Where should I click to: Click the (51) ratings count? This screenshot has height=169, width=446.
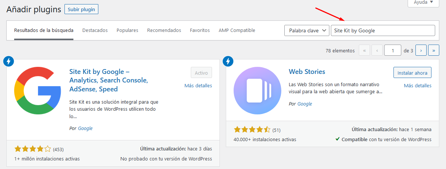pos(276,130)
